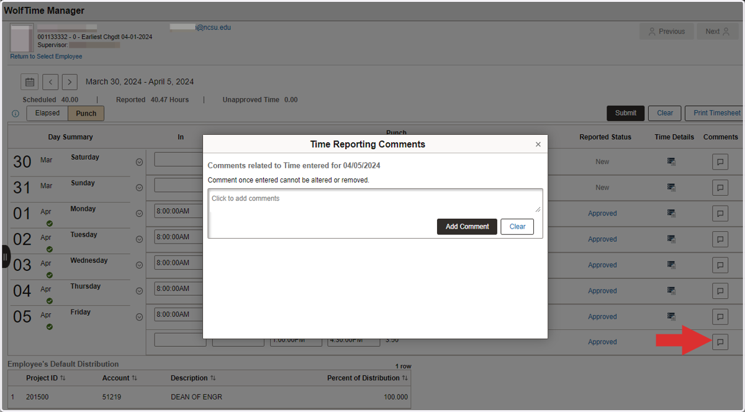Click Clear button next to Submit
The width and height of the screenshot is (745, 412).
[665, 113]
